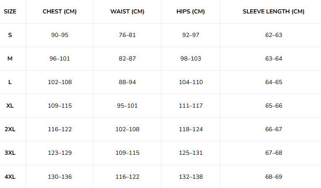Image resolution: width=321 pixels, height=188 pixels.
Task: Select the M size row label
Action: (10, 58)
